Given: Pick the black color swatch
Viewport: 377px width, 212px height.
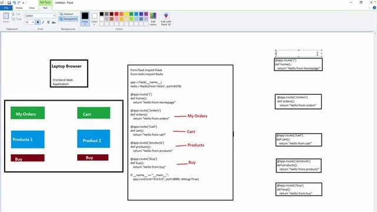Looking at the screenshot, I should [x=102, y=14].
